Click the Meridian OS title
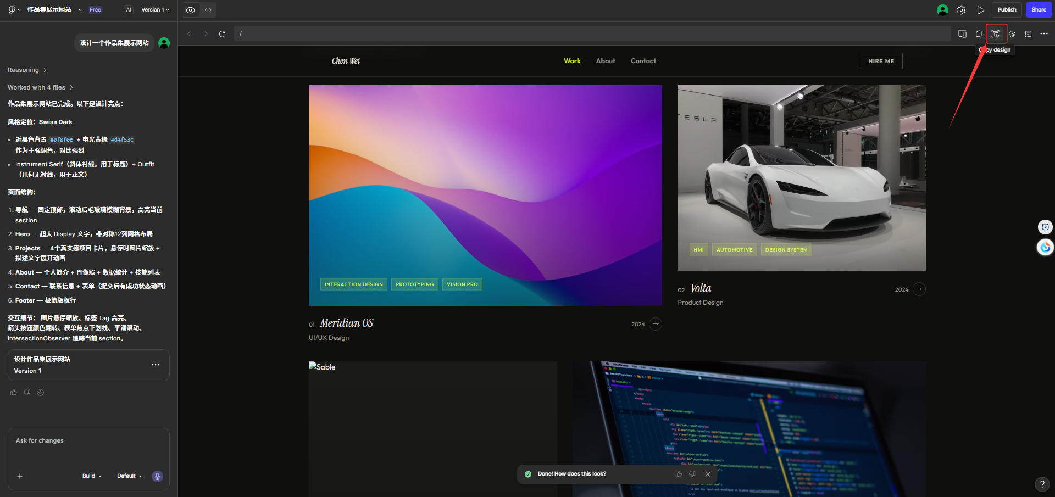 click(347, 323)
